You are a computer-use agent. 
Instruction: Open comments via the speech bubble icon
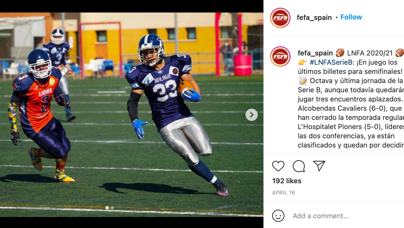299,166
